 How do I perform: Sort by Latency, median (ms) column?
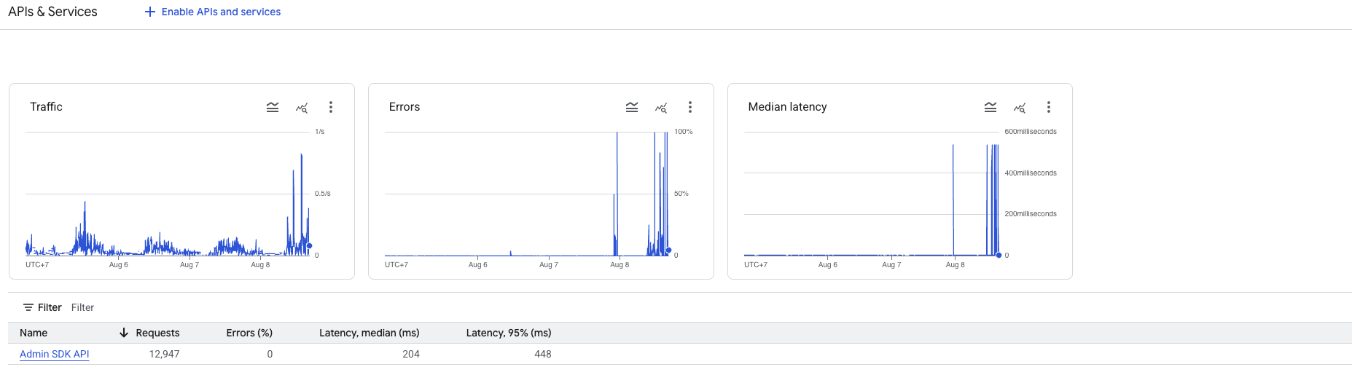pyautogui.click(x=369, y=333)
